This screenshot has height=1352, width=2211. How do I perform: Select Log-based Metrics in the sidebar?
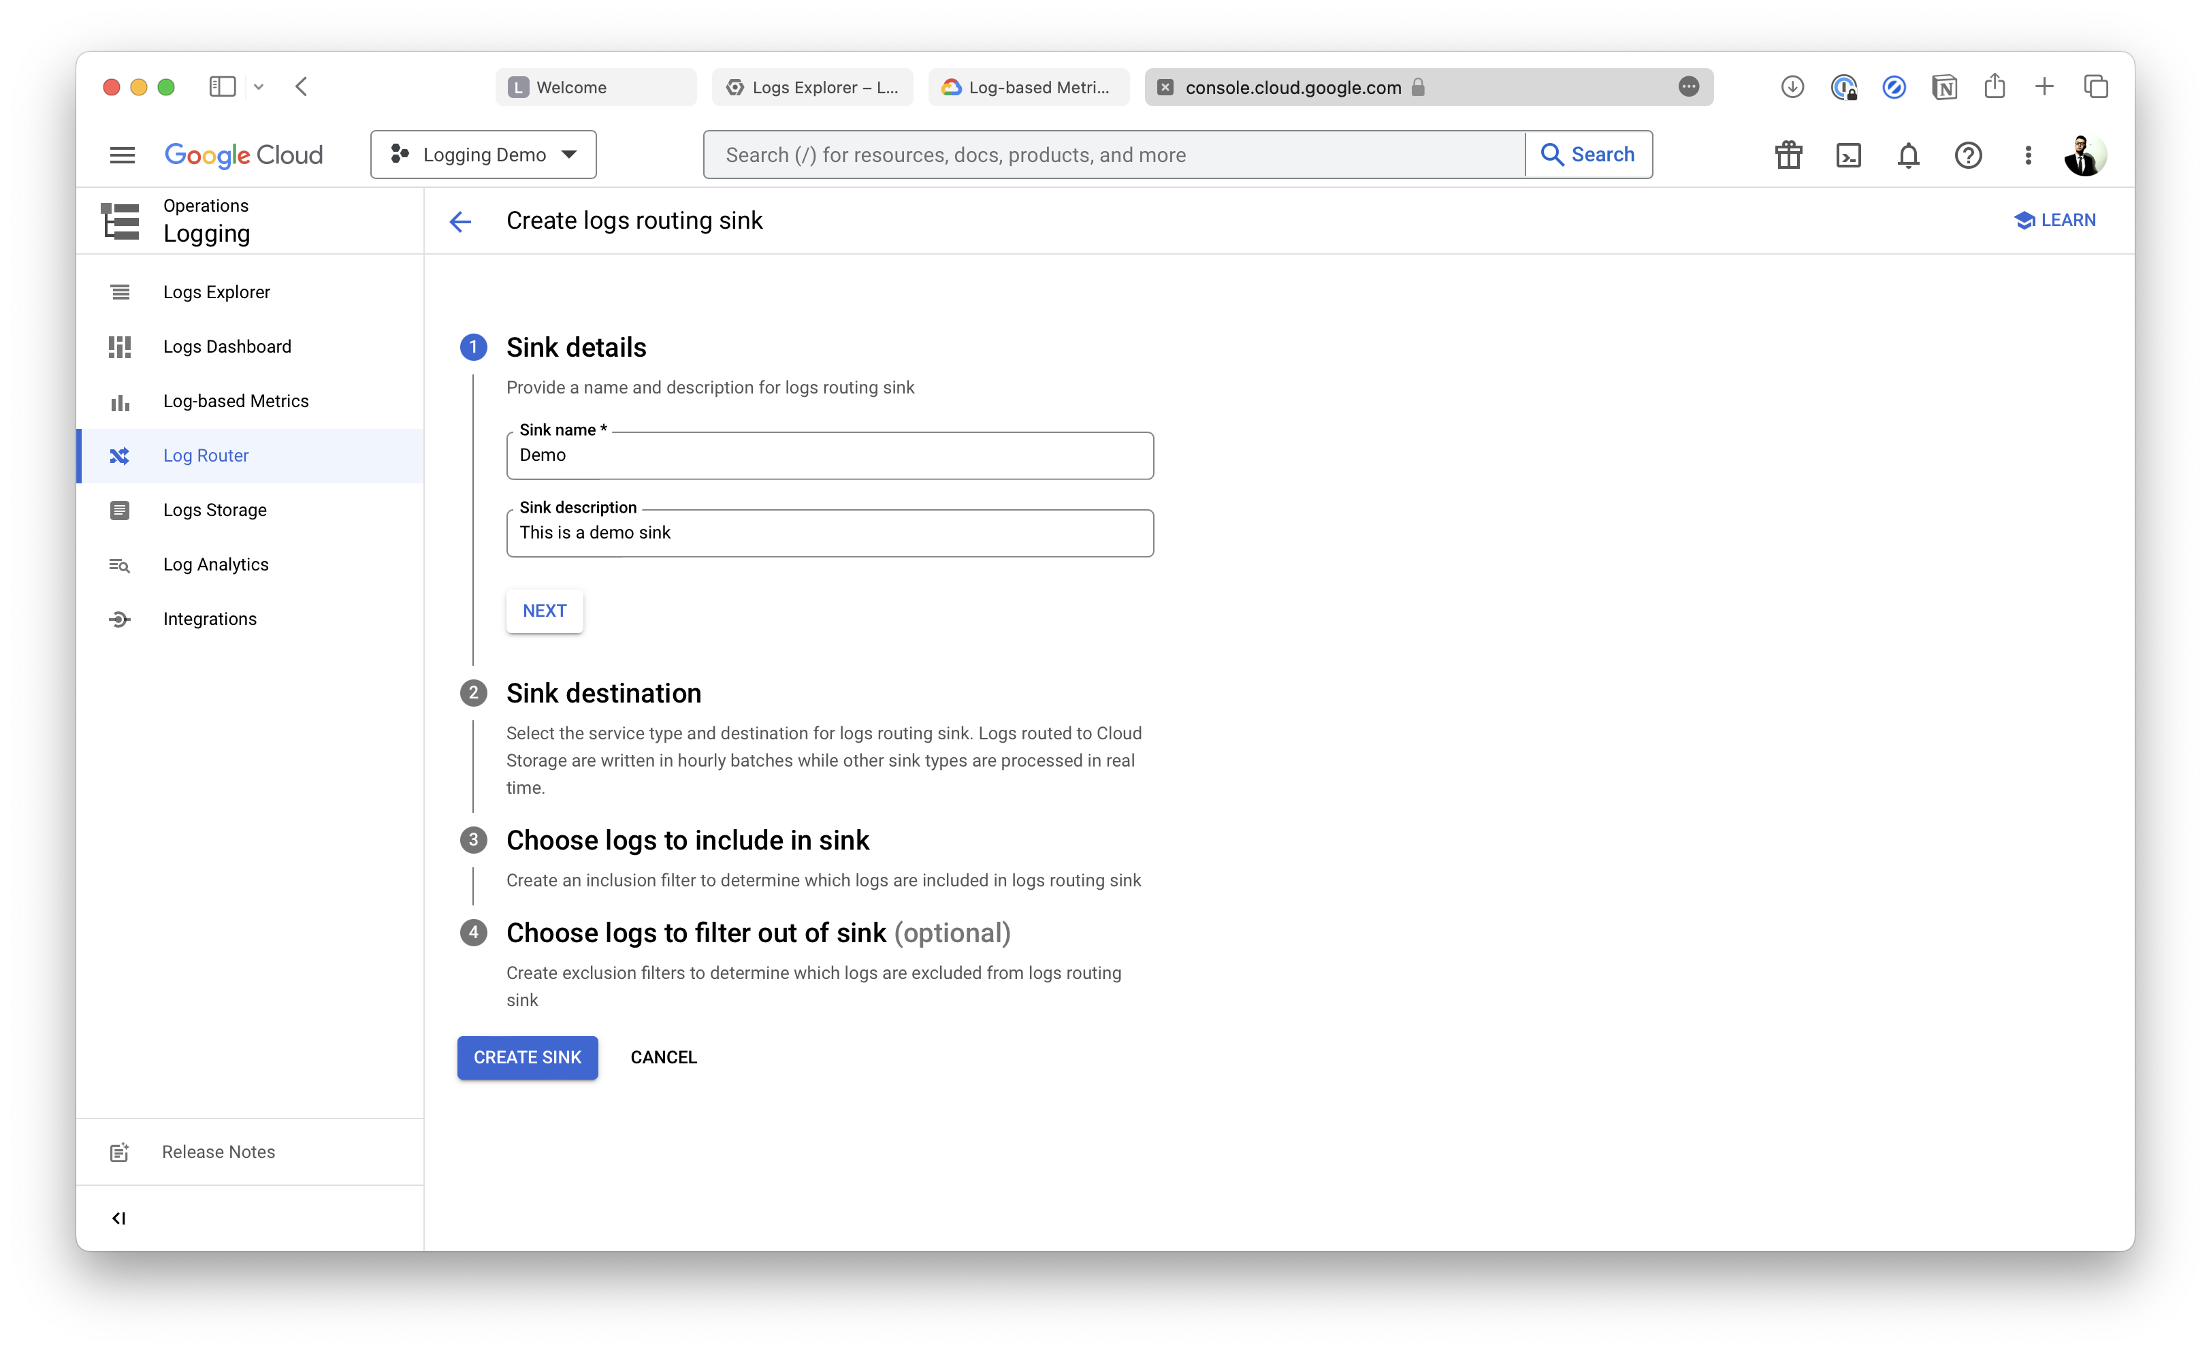tap(235, 401)
